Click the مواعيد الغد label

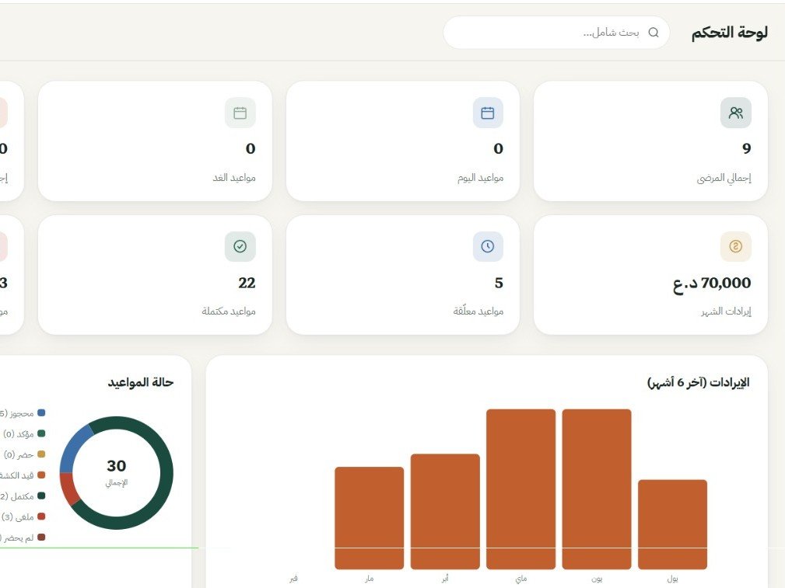click(x=234, y=178)
